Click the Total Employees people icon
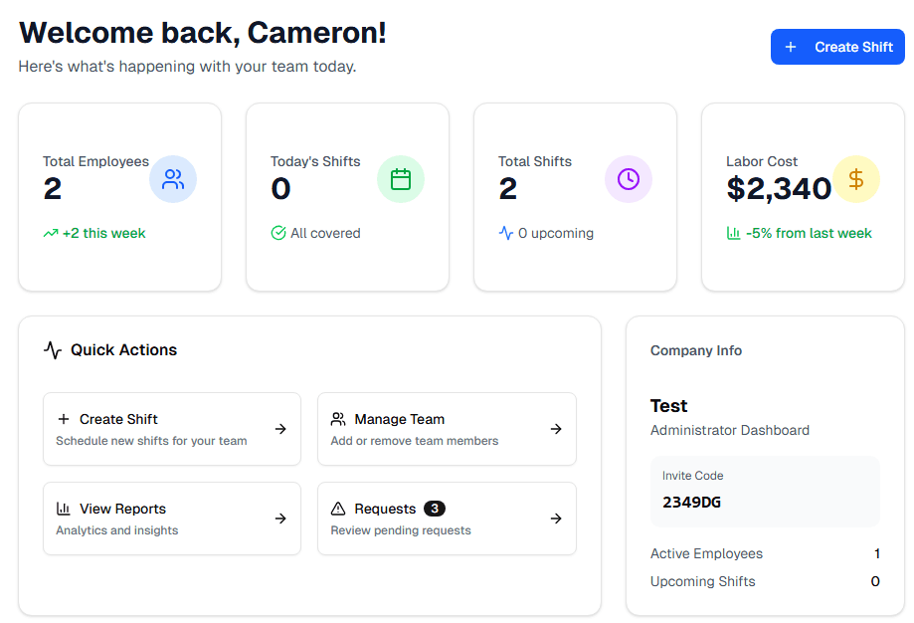 click(173, 178)
